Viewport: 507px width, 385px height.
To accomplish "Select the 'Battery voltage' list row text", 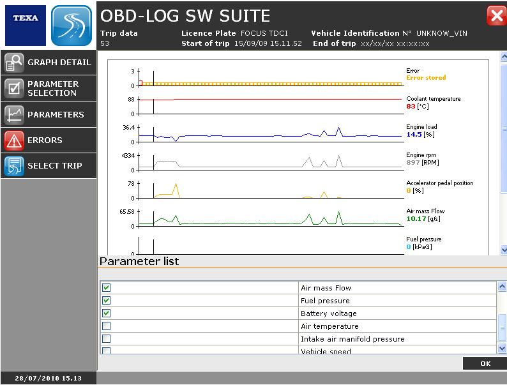I will pos(328,313).
